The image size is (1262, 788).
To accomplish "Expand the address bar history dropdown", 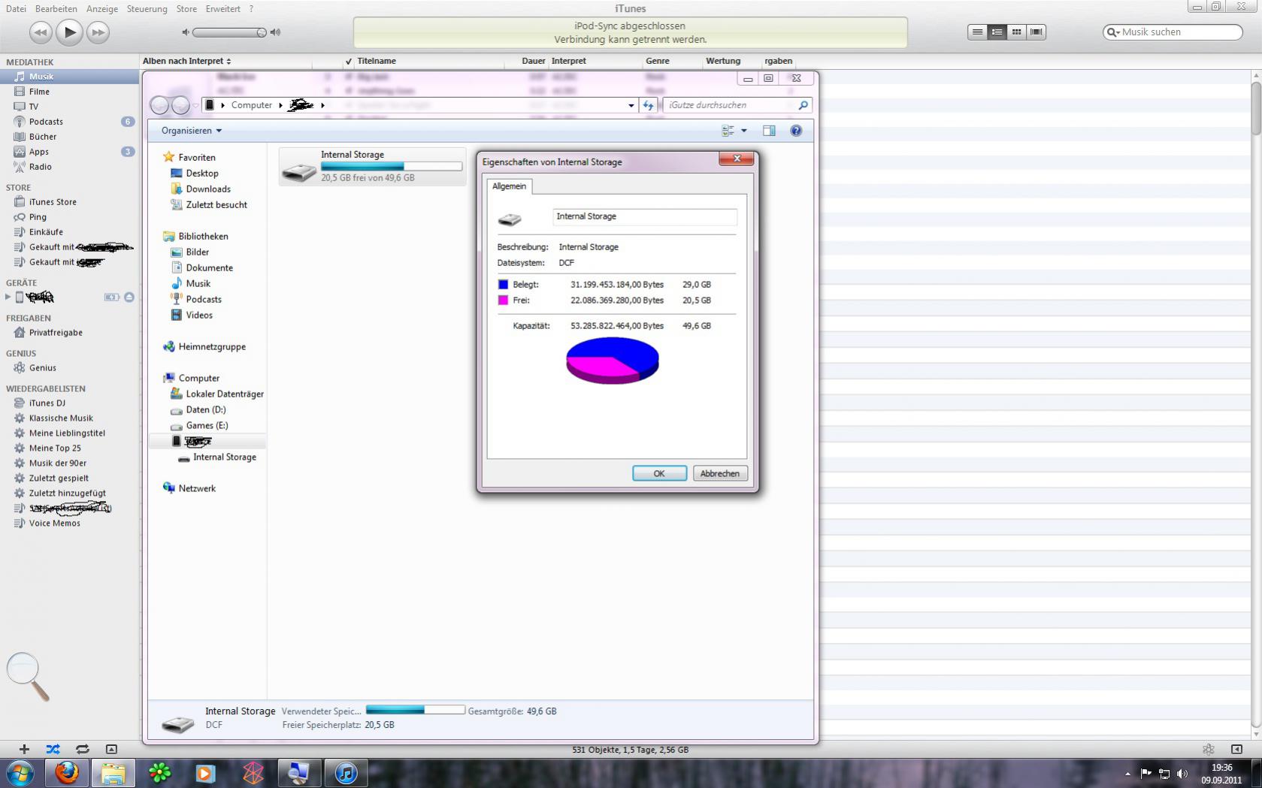I will point(631,105).
